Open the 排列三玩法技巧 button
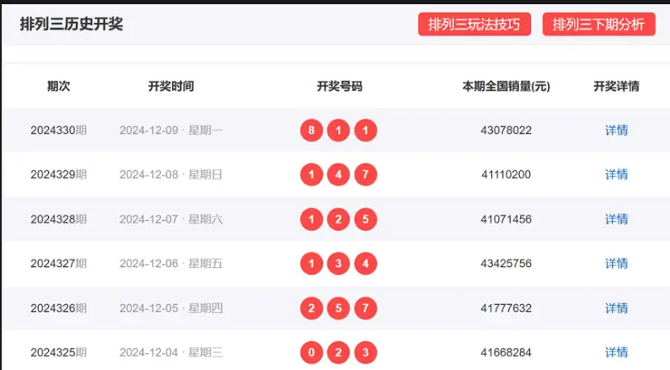Screen dimensions: 670x370 474,24
